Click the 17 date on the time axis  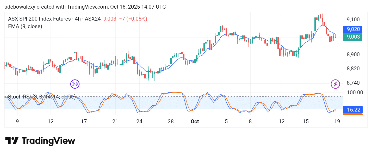coord(84,121)
